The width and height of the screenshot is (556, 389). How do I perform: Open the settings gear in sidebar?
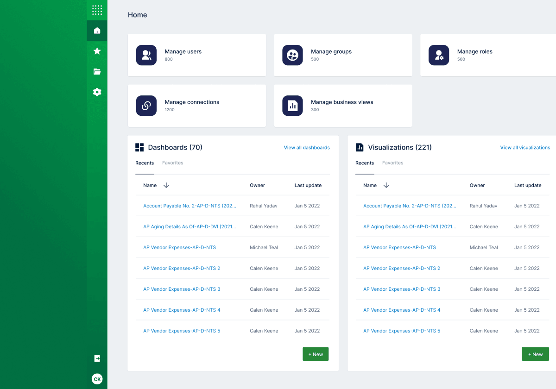click(97, 92)
